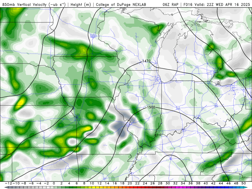This screenshot has width=252, height=189.
Task: Click the 22 value on the color scale
Action: [137, 183]
